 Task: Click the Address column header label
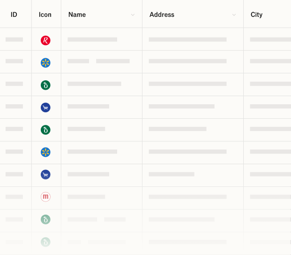point(162,15)
